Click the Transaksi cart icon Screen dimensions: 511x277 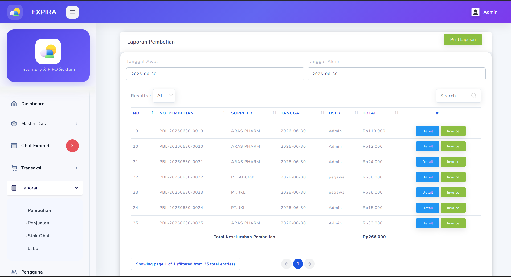pyautogui.click(x=14, y=168)
